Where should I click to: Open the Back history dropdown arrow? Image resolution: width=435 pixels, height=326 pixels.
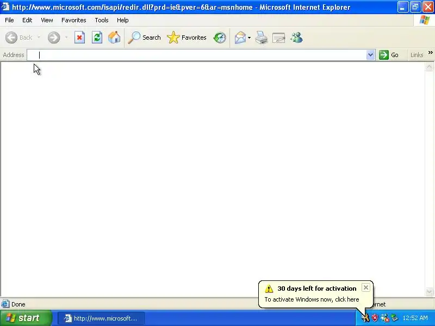(x=39, y=37)
